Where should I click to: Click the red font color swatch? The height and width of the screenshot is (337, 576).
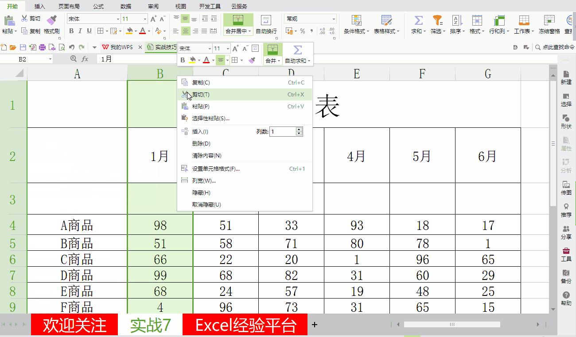coord(143,31)
